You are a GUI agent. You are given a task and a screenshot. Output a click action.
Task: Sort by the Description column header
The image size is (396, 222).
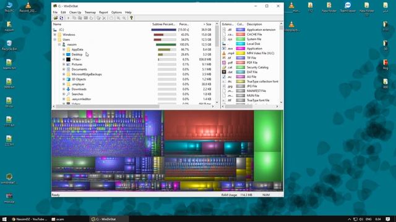coord(262,24)
